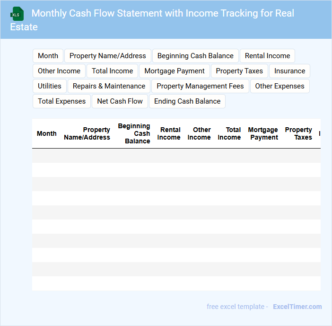The image size is (332, 326).
Task: Click the Other Expenses tag chip
Action: [280, 86]
